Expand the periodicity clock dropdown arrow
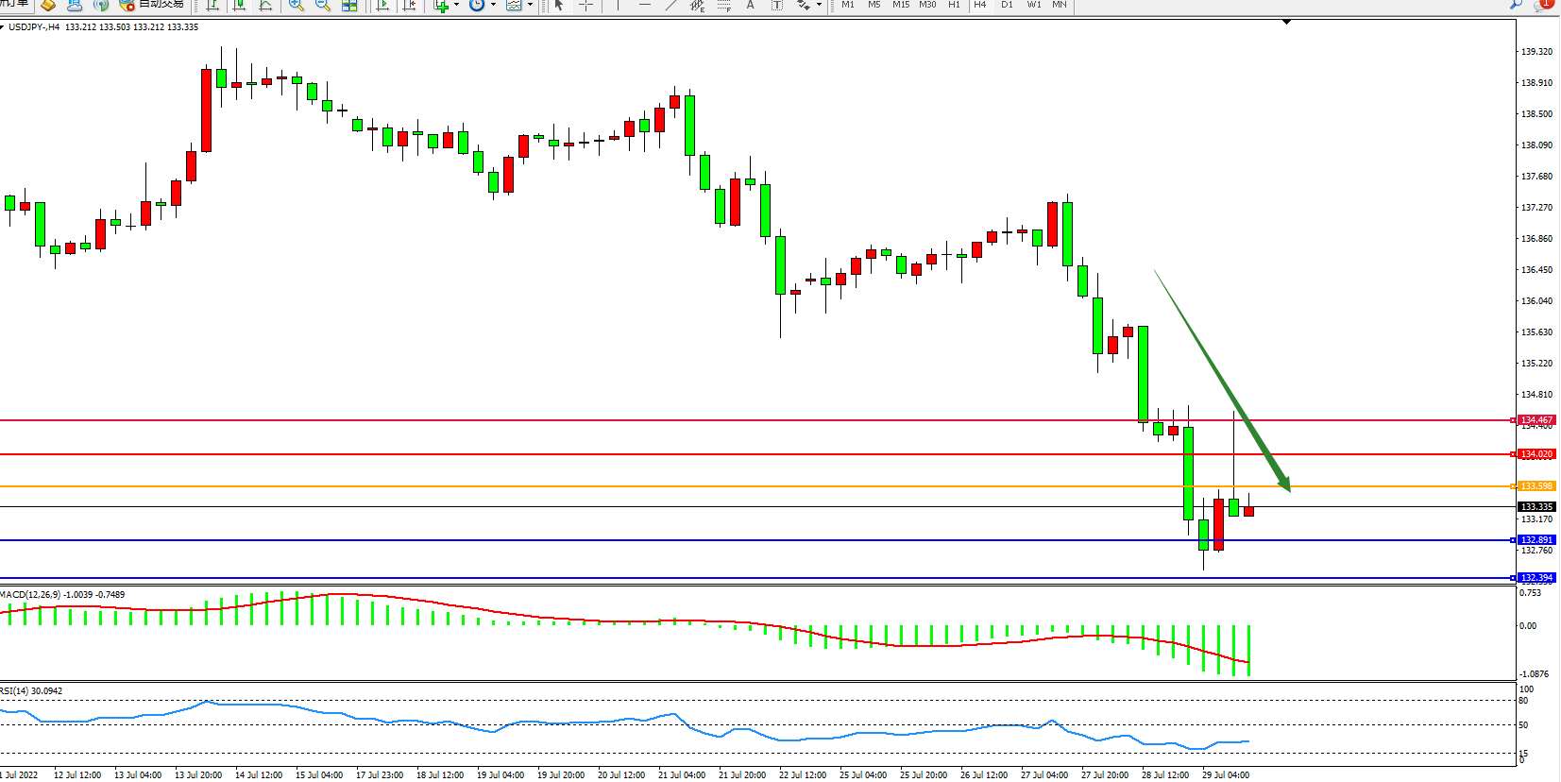This screenshot has width=1561, height=782. pyautogui.click(x=493, y=5)
